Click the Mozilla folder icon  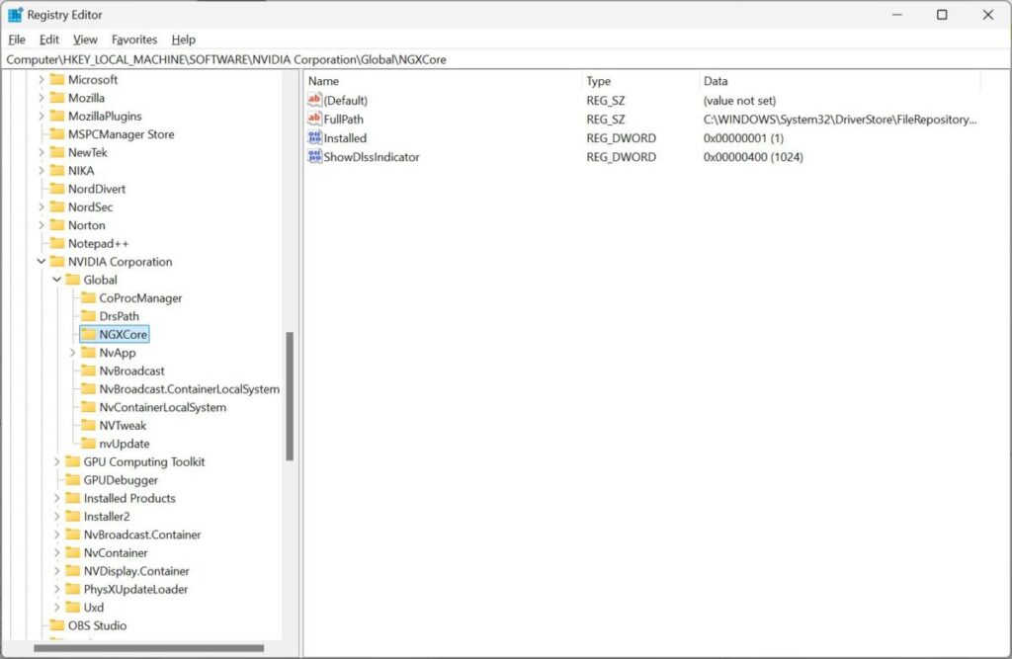pyautogui.click(x=57, y=98)
